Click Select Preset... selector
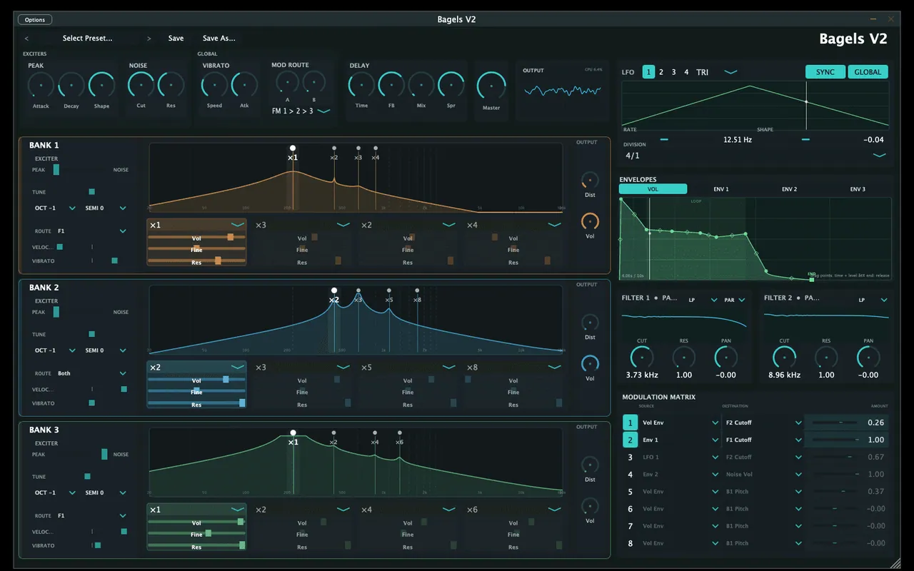Viewport: 914px width, 571px height. pyautogui.click(x=88, y=39)
